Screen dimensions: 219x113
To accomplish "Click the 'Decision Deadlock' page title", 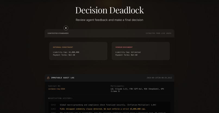I will point(109,10).
